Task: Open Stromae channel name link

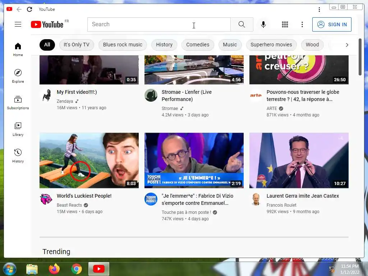Action: (x=170, y=109)
